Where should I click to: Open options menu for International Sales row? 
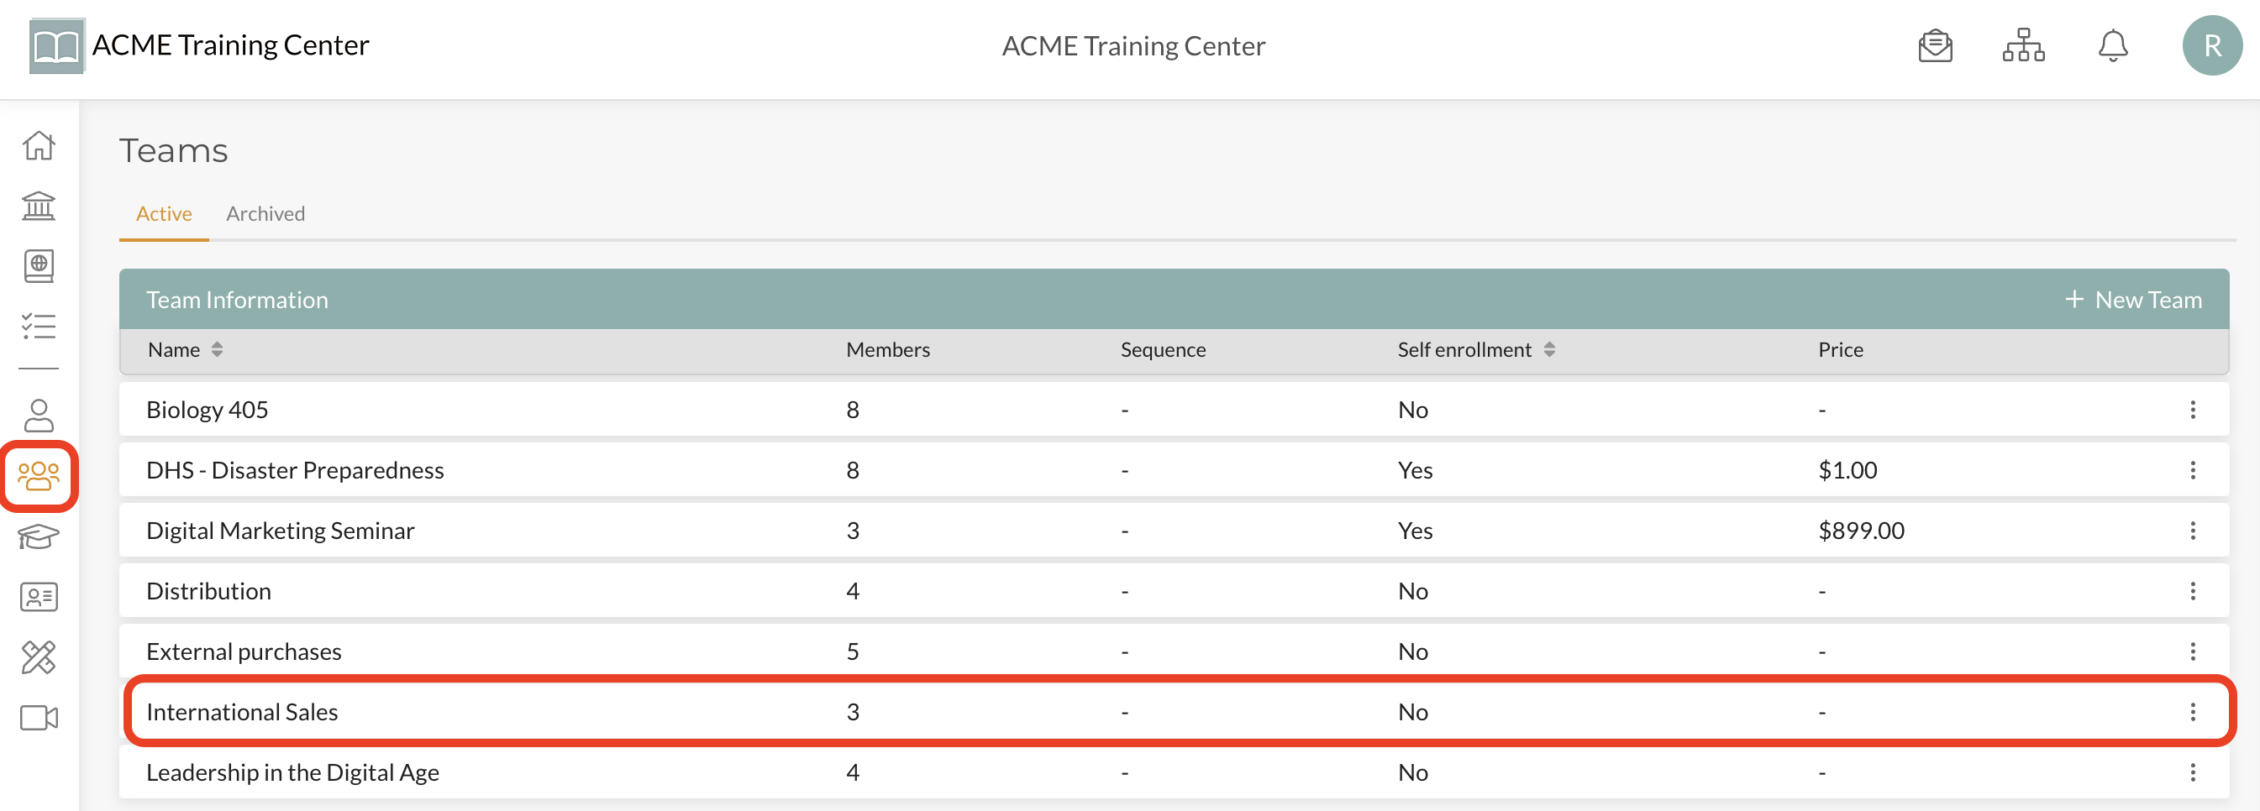point(2193,712)
